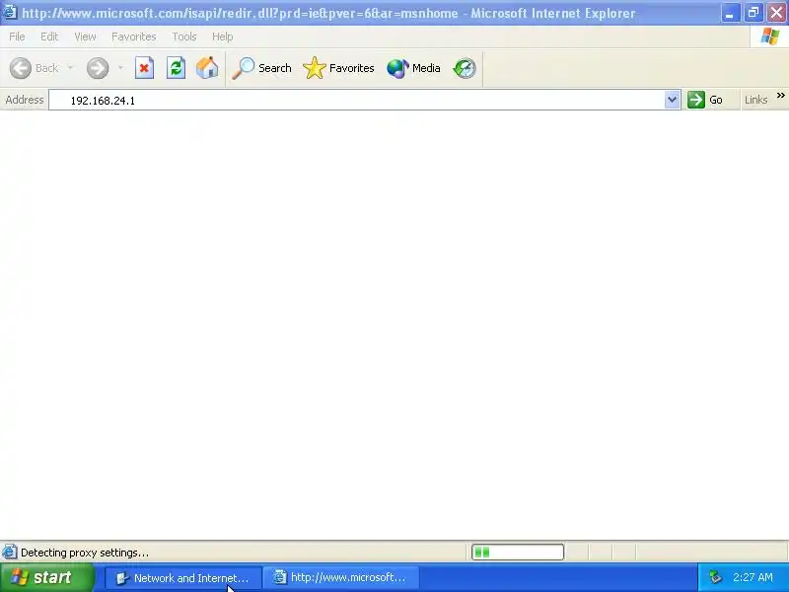Open the Search magnifier button
The height and width of the screenshot is (592, 789).
point(261,68)
